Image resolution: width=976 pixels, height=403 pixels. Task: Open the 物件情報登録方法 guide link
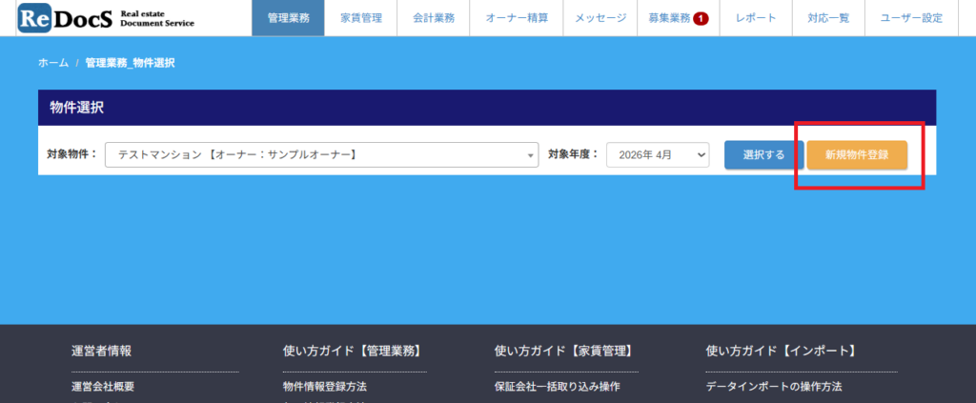325,387
